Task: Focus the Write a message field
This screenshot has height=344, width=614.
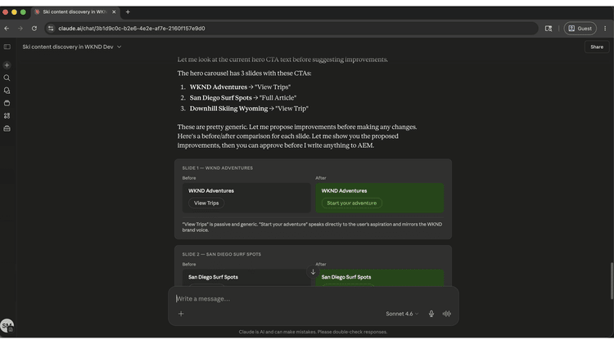Action: click(x=314, y=299)
